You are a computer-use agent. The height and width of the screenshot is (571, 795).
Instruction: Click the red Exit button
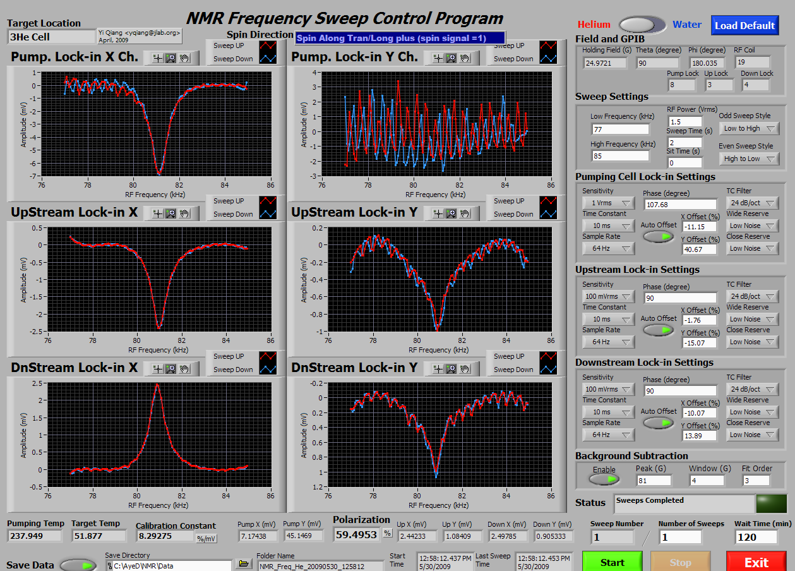coord(756,562)
